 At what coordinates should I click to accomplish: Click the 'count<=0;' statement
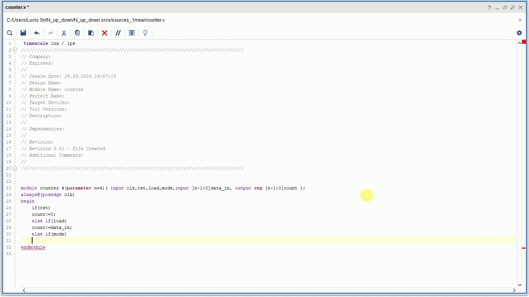click(44, 214)
